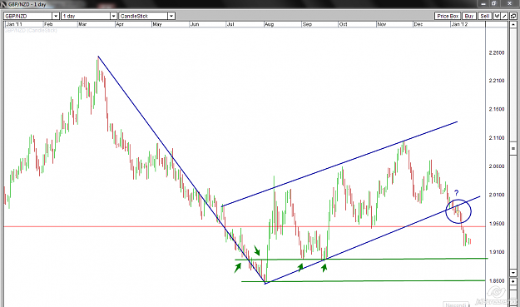Click the 1.9100 price axis label
Screen dimensions: 520x307
pos(497,252)
